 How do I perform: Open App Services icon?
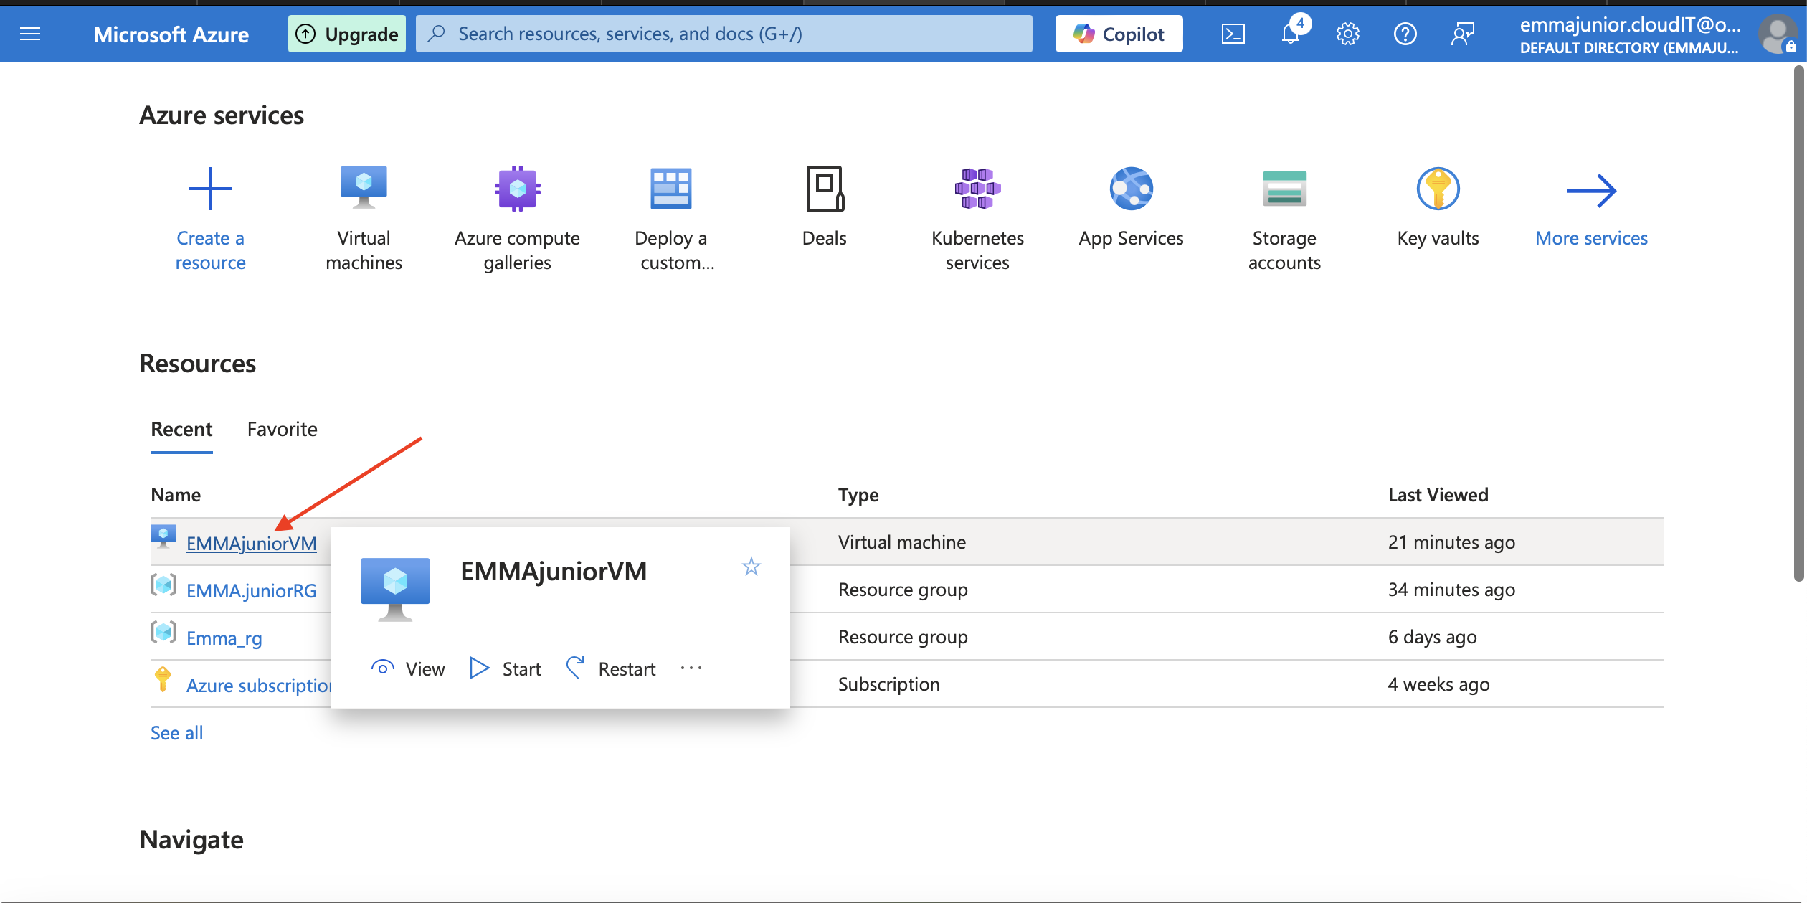point(1131,189)
